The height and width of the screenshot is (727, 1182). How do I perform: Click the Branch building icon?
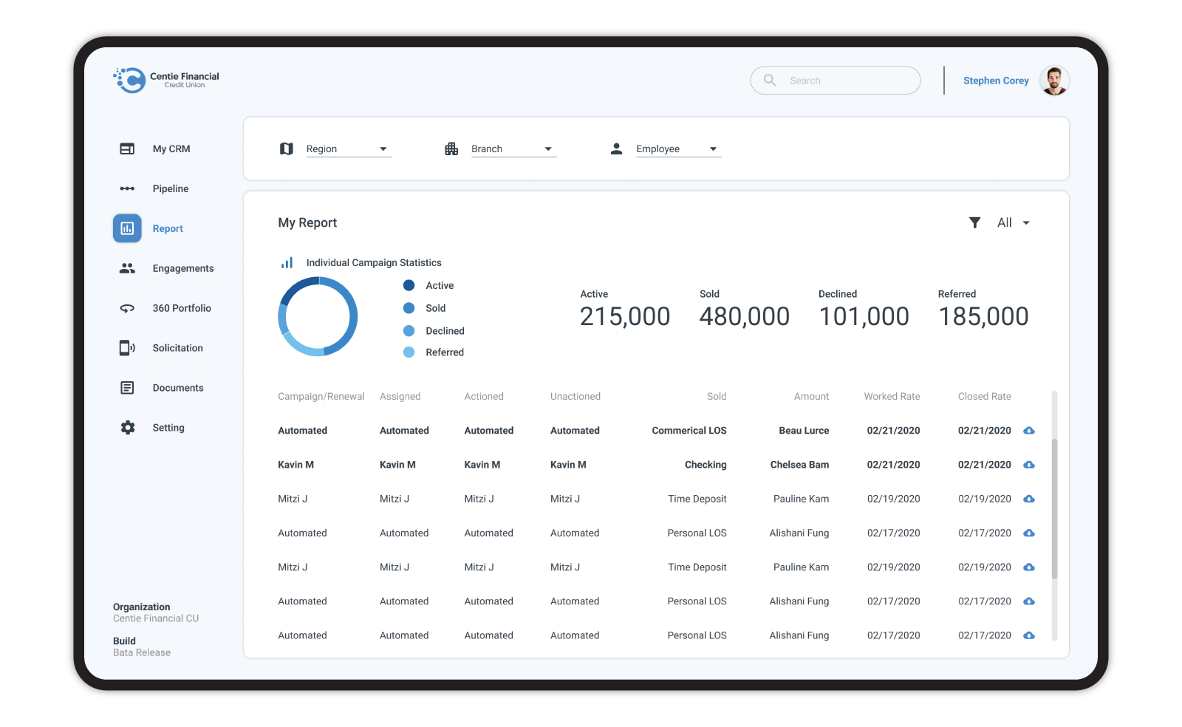(451, 149)
